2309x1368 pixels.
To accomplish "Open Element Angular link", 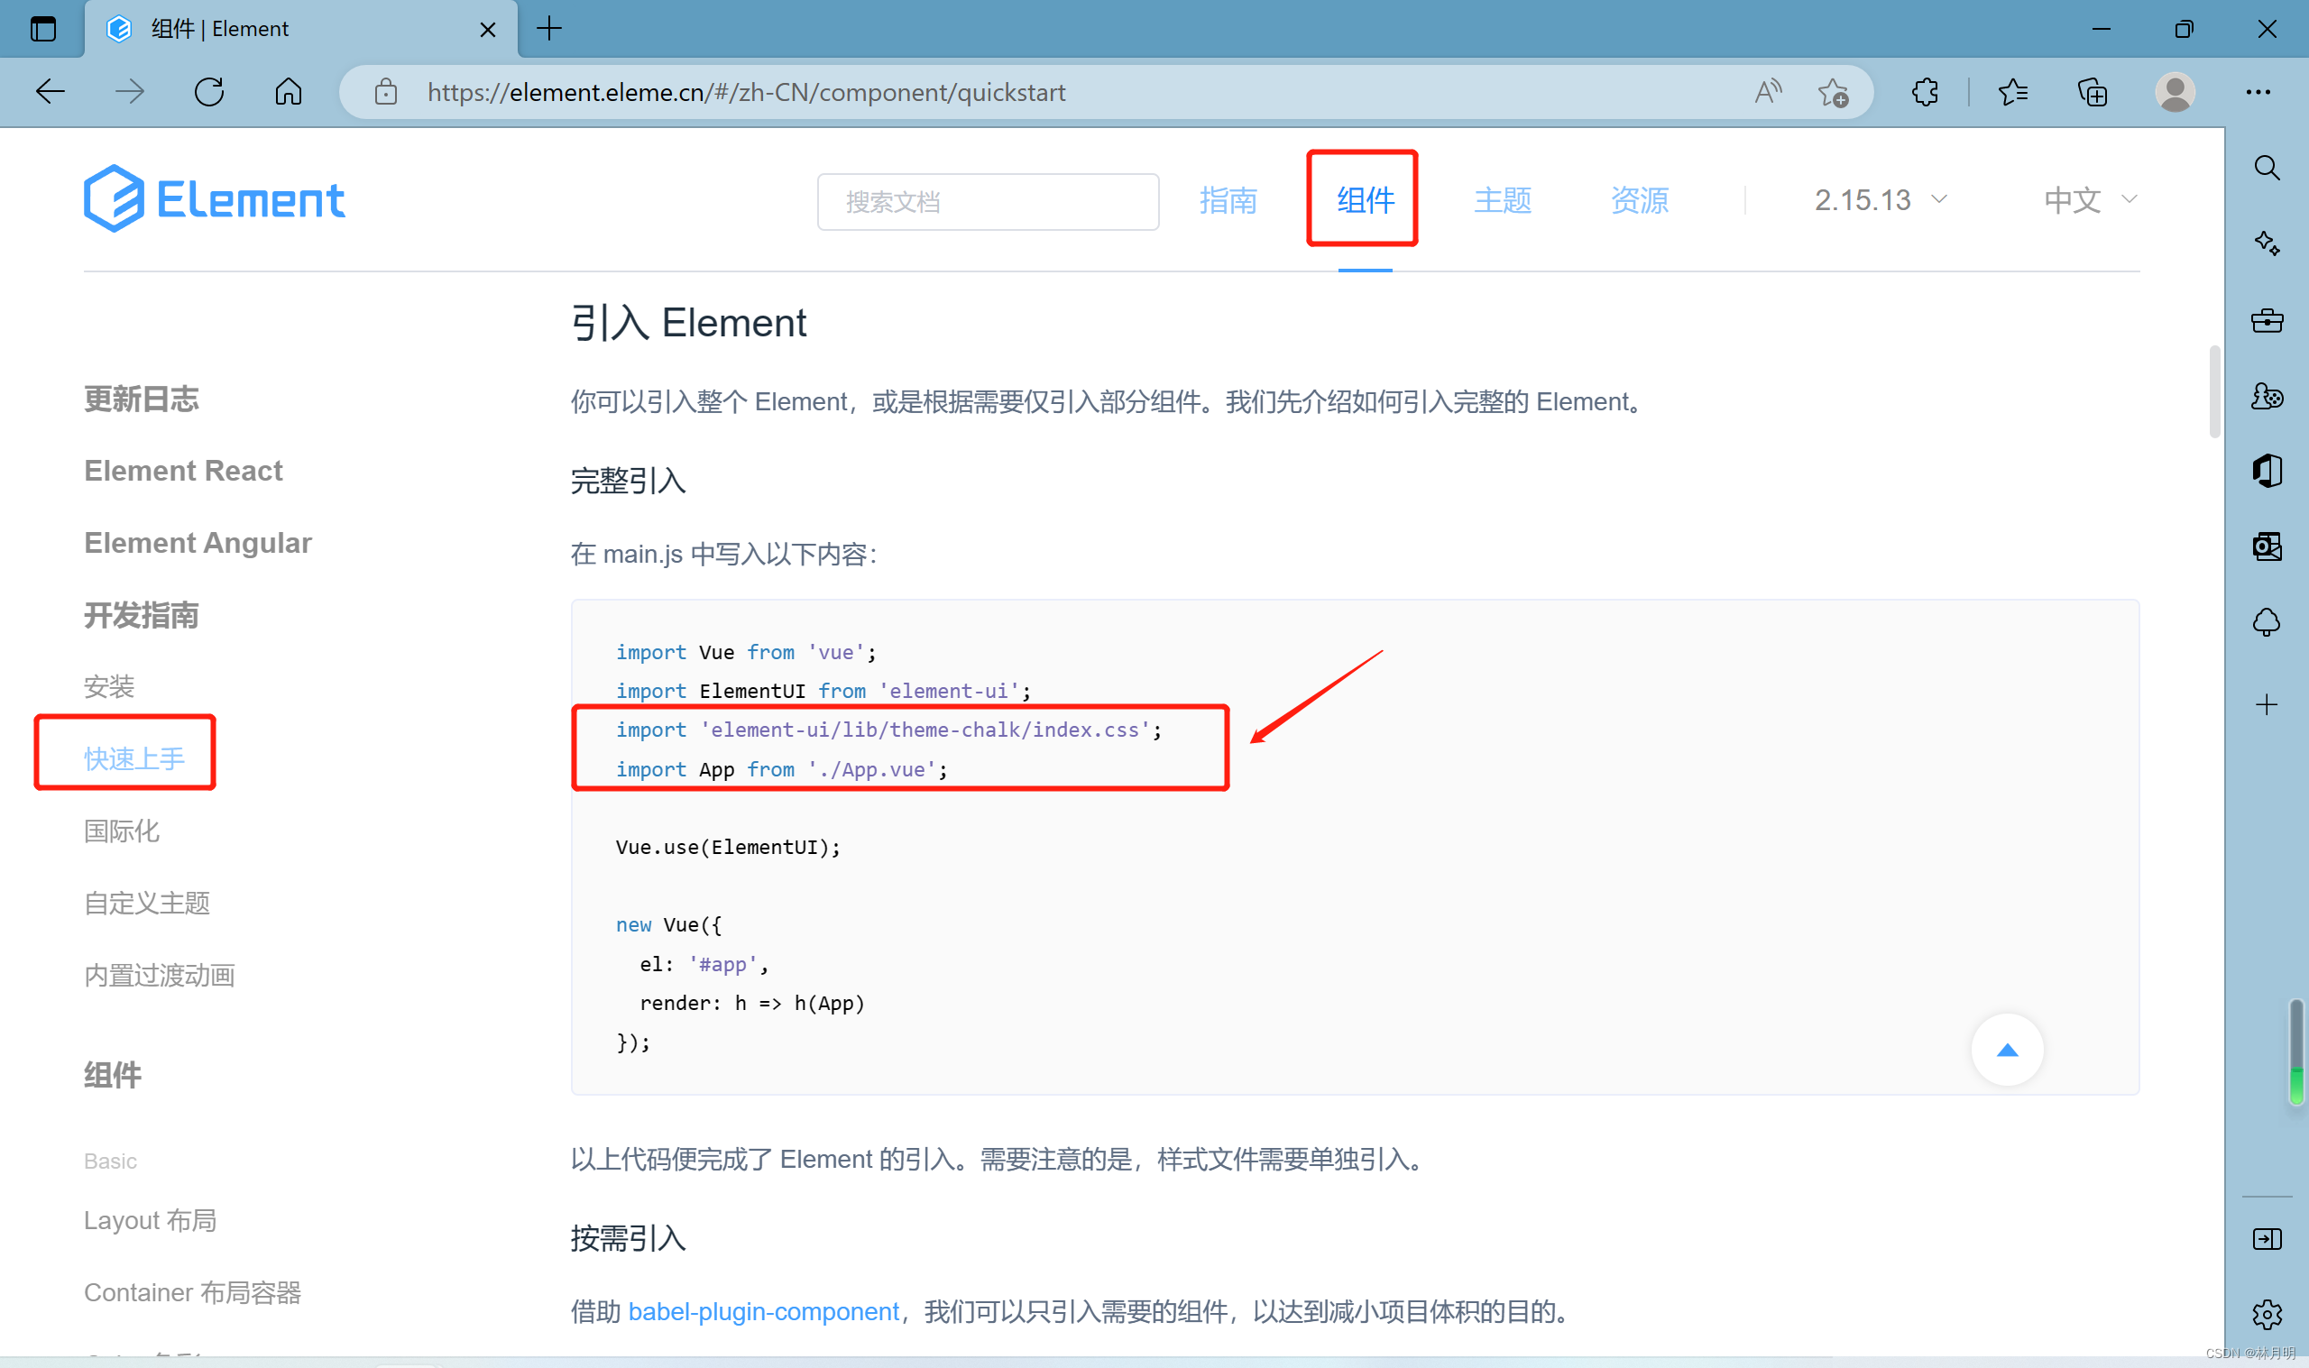I will 198,543.
